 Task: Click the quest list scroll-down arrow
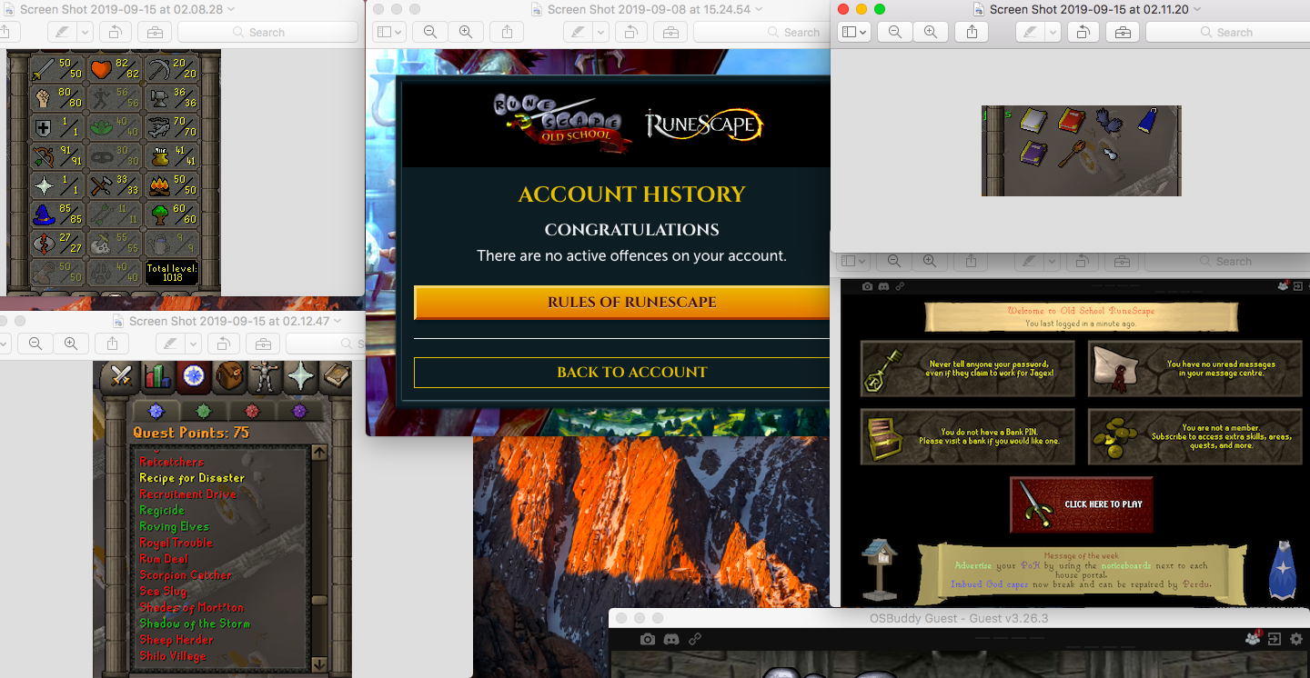pos(319,663)
